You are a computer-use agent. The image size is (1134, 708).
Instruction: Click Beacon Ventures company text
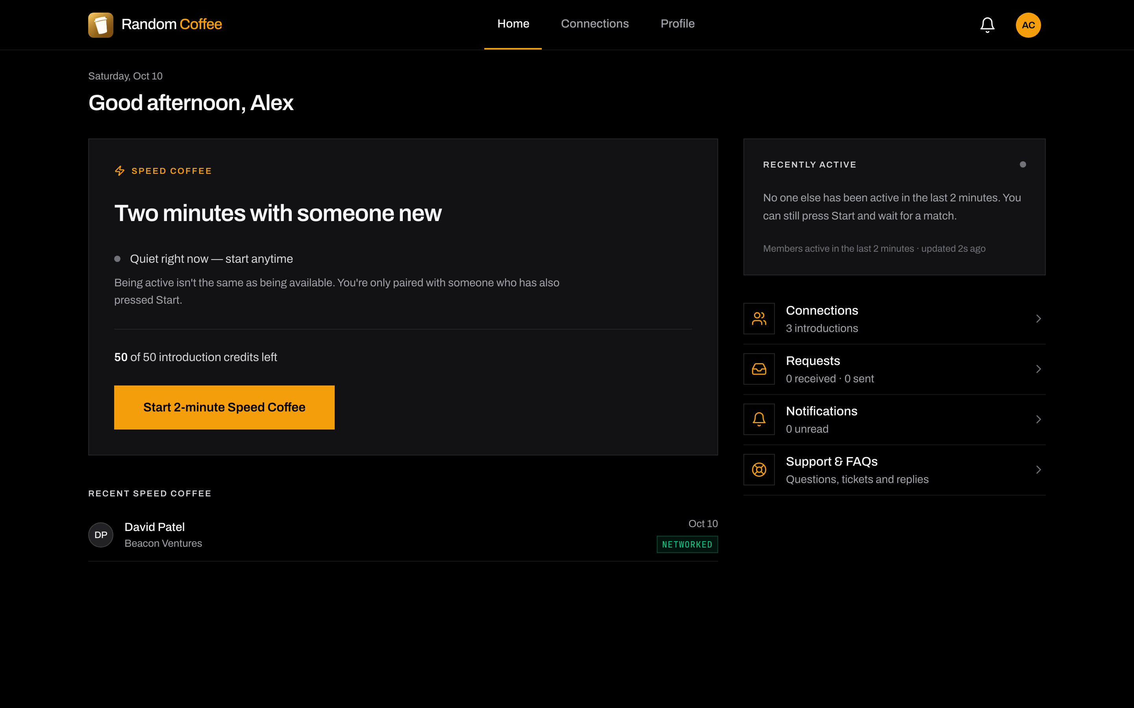point(163,543)
